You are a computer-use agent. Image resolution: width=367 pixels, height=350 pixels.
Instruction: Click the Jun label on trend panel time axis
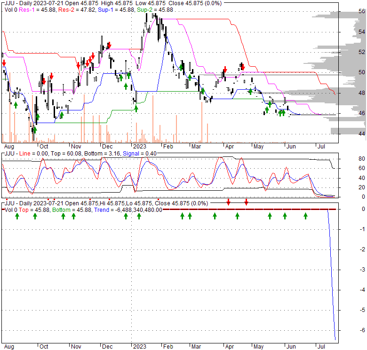(291, 347)
